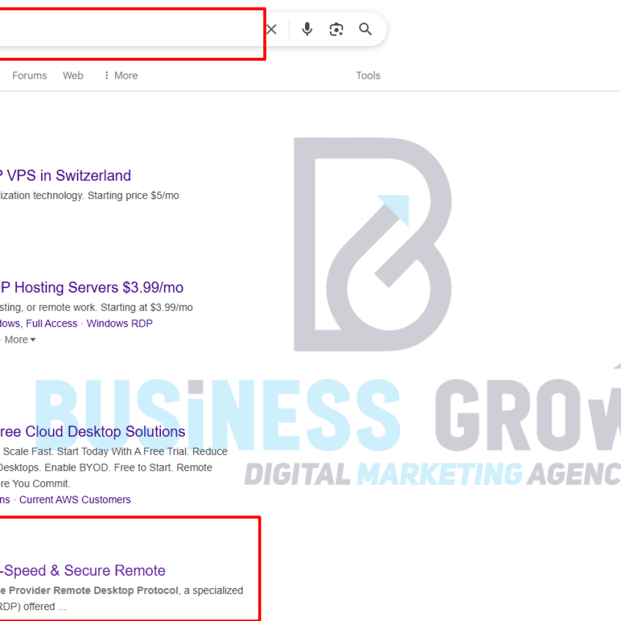Open the VPS in Switzerland result
Screen dimensions: 621x621
65,176
